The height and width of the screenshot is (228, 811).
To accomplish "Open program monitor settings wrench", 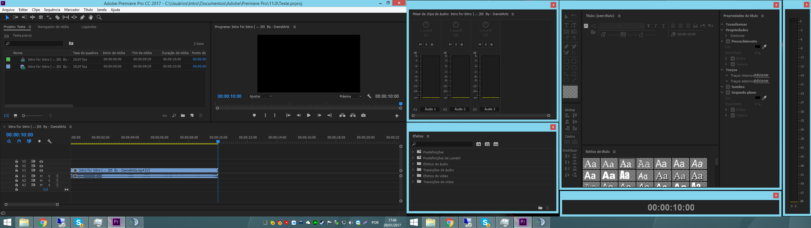I will point(369,96).
